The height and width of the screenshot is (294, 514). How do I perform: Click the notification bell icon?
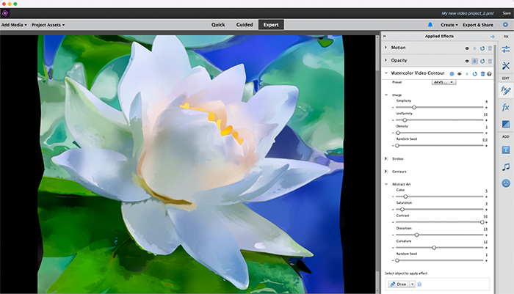click(x=430, y=24)
